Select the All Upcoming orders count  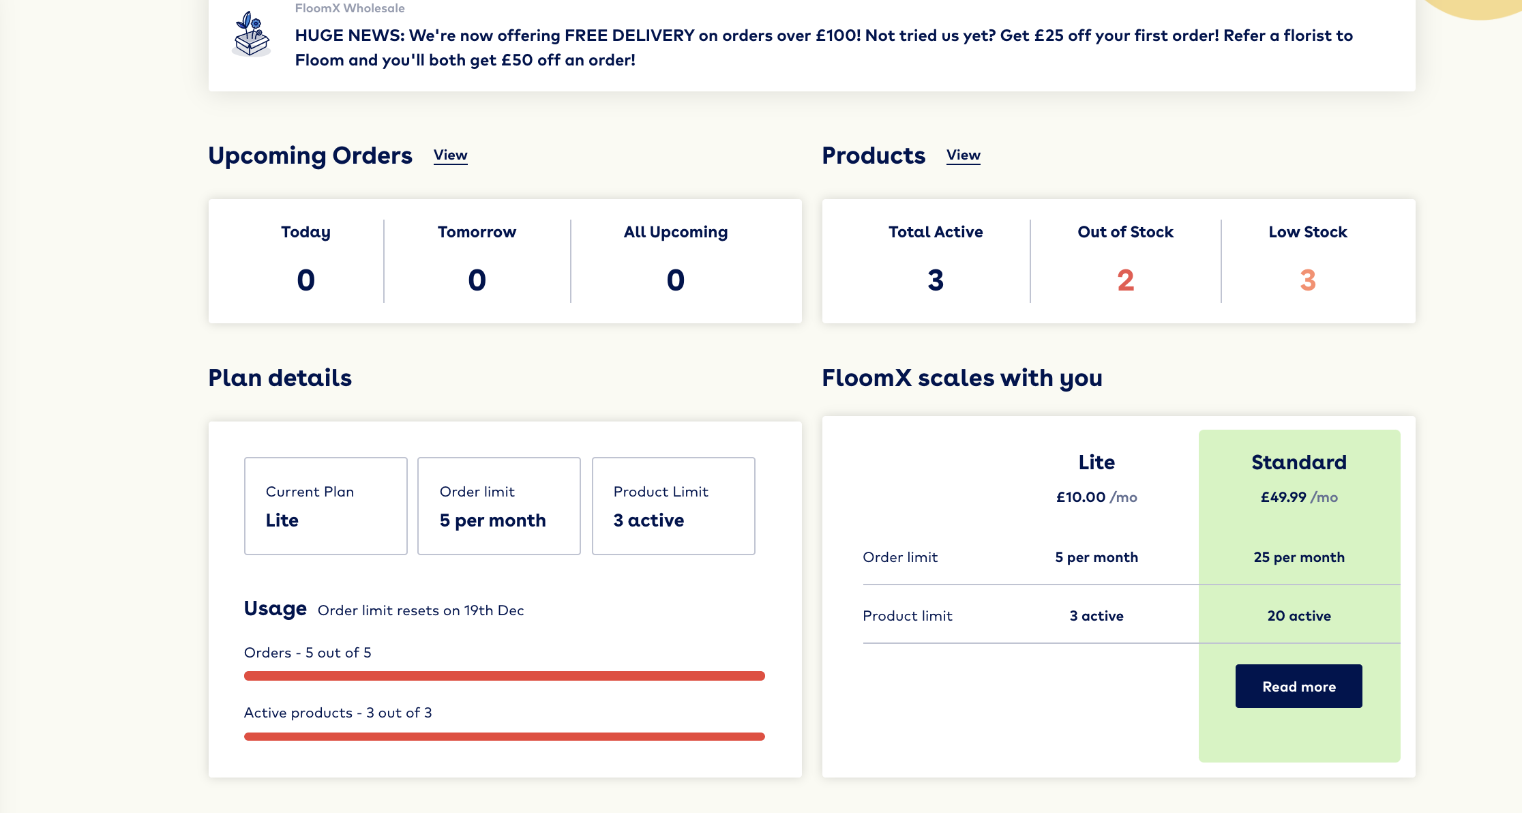point(675,280)
